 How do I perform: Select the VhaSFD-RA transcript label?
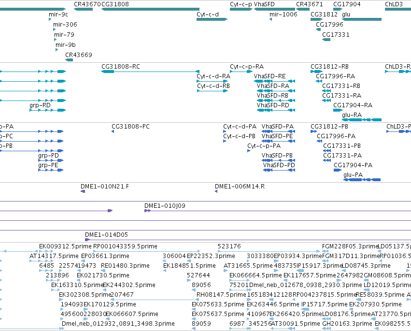pos(273,86)
